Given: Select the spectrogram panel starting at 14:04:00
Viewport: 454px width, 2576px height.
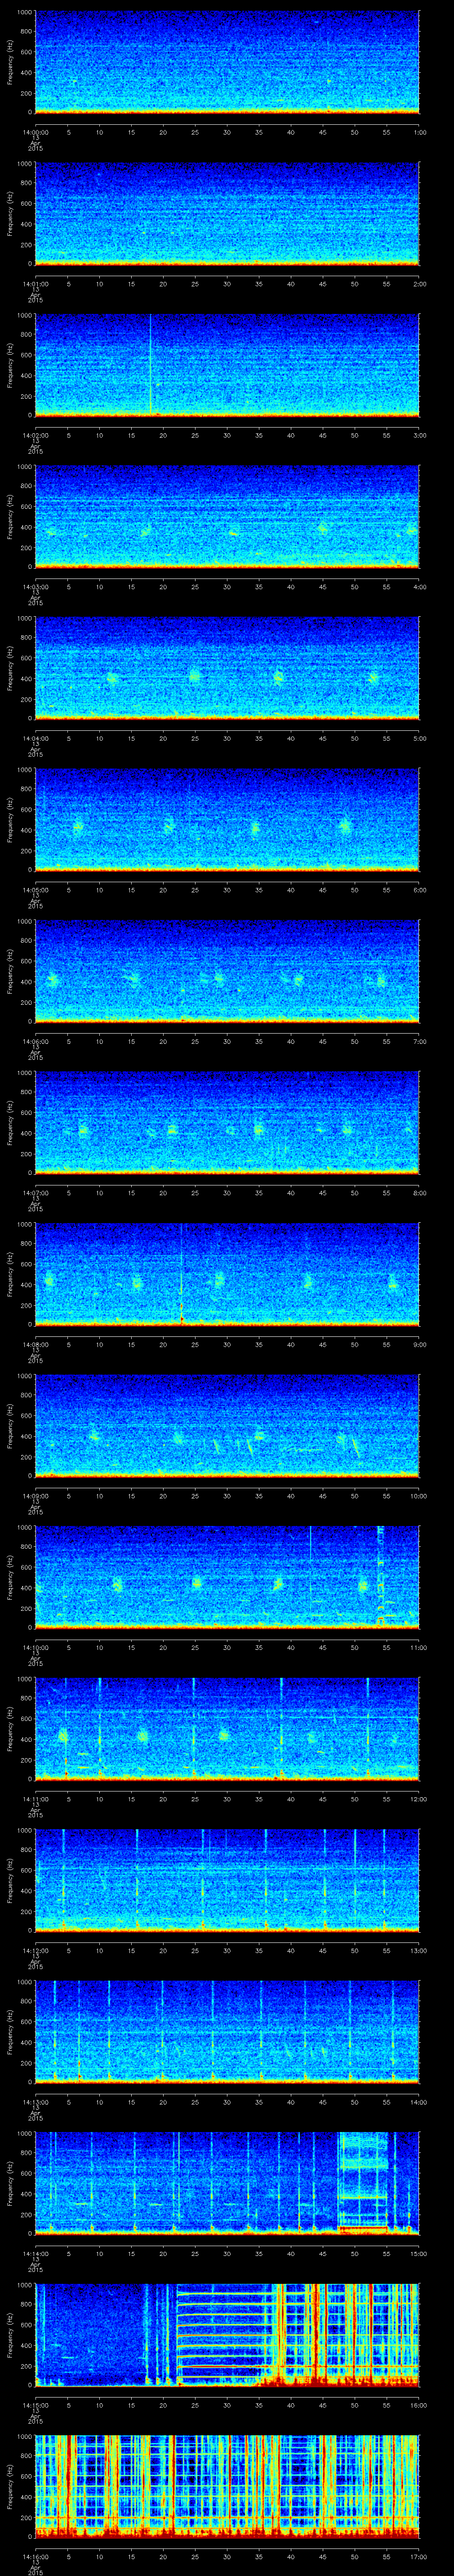Looking at the screenshot, I should coord(227,668).
